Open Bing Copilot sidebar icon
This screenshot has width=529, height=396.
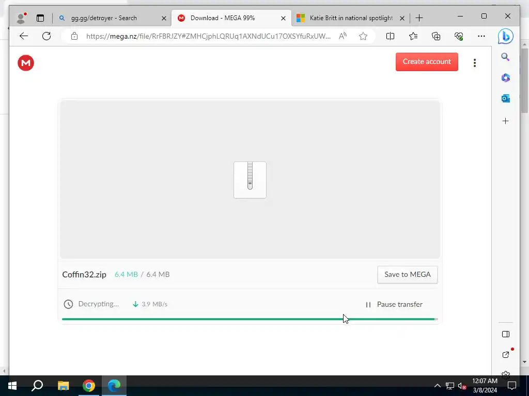coord(505,37)
